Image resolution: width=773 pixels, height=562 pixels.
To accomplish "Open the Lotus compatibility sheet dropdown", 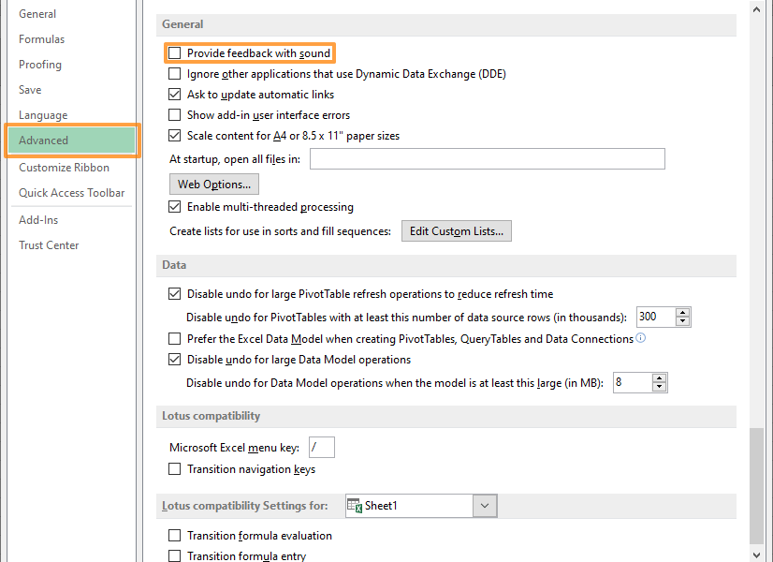I will [x=485, y=505].
